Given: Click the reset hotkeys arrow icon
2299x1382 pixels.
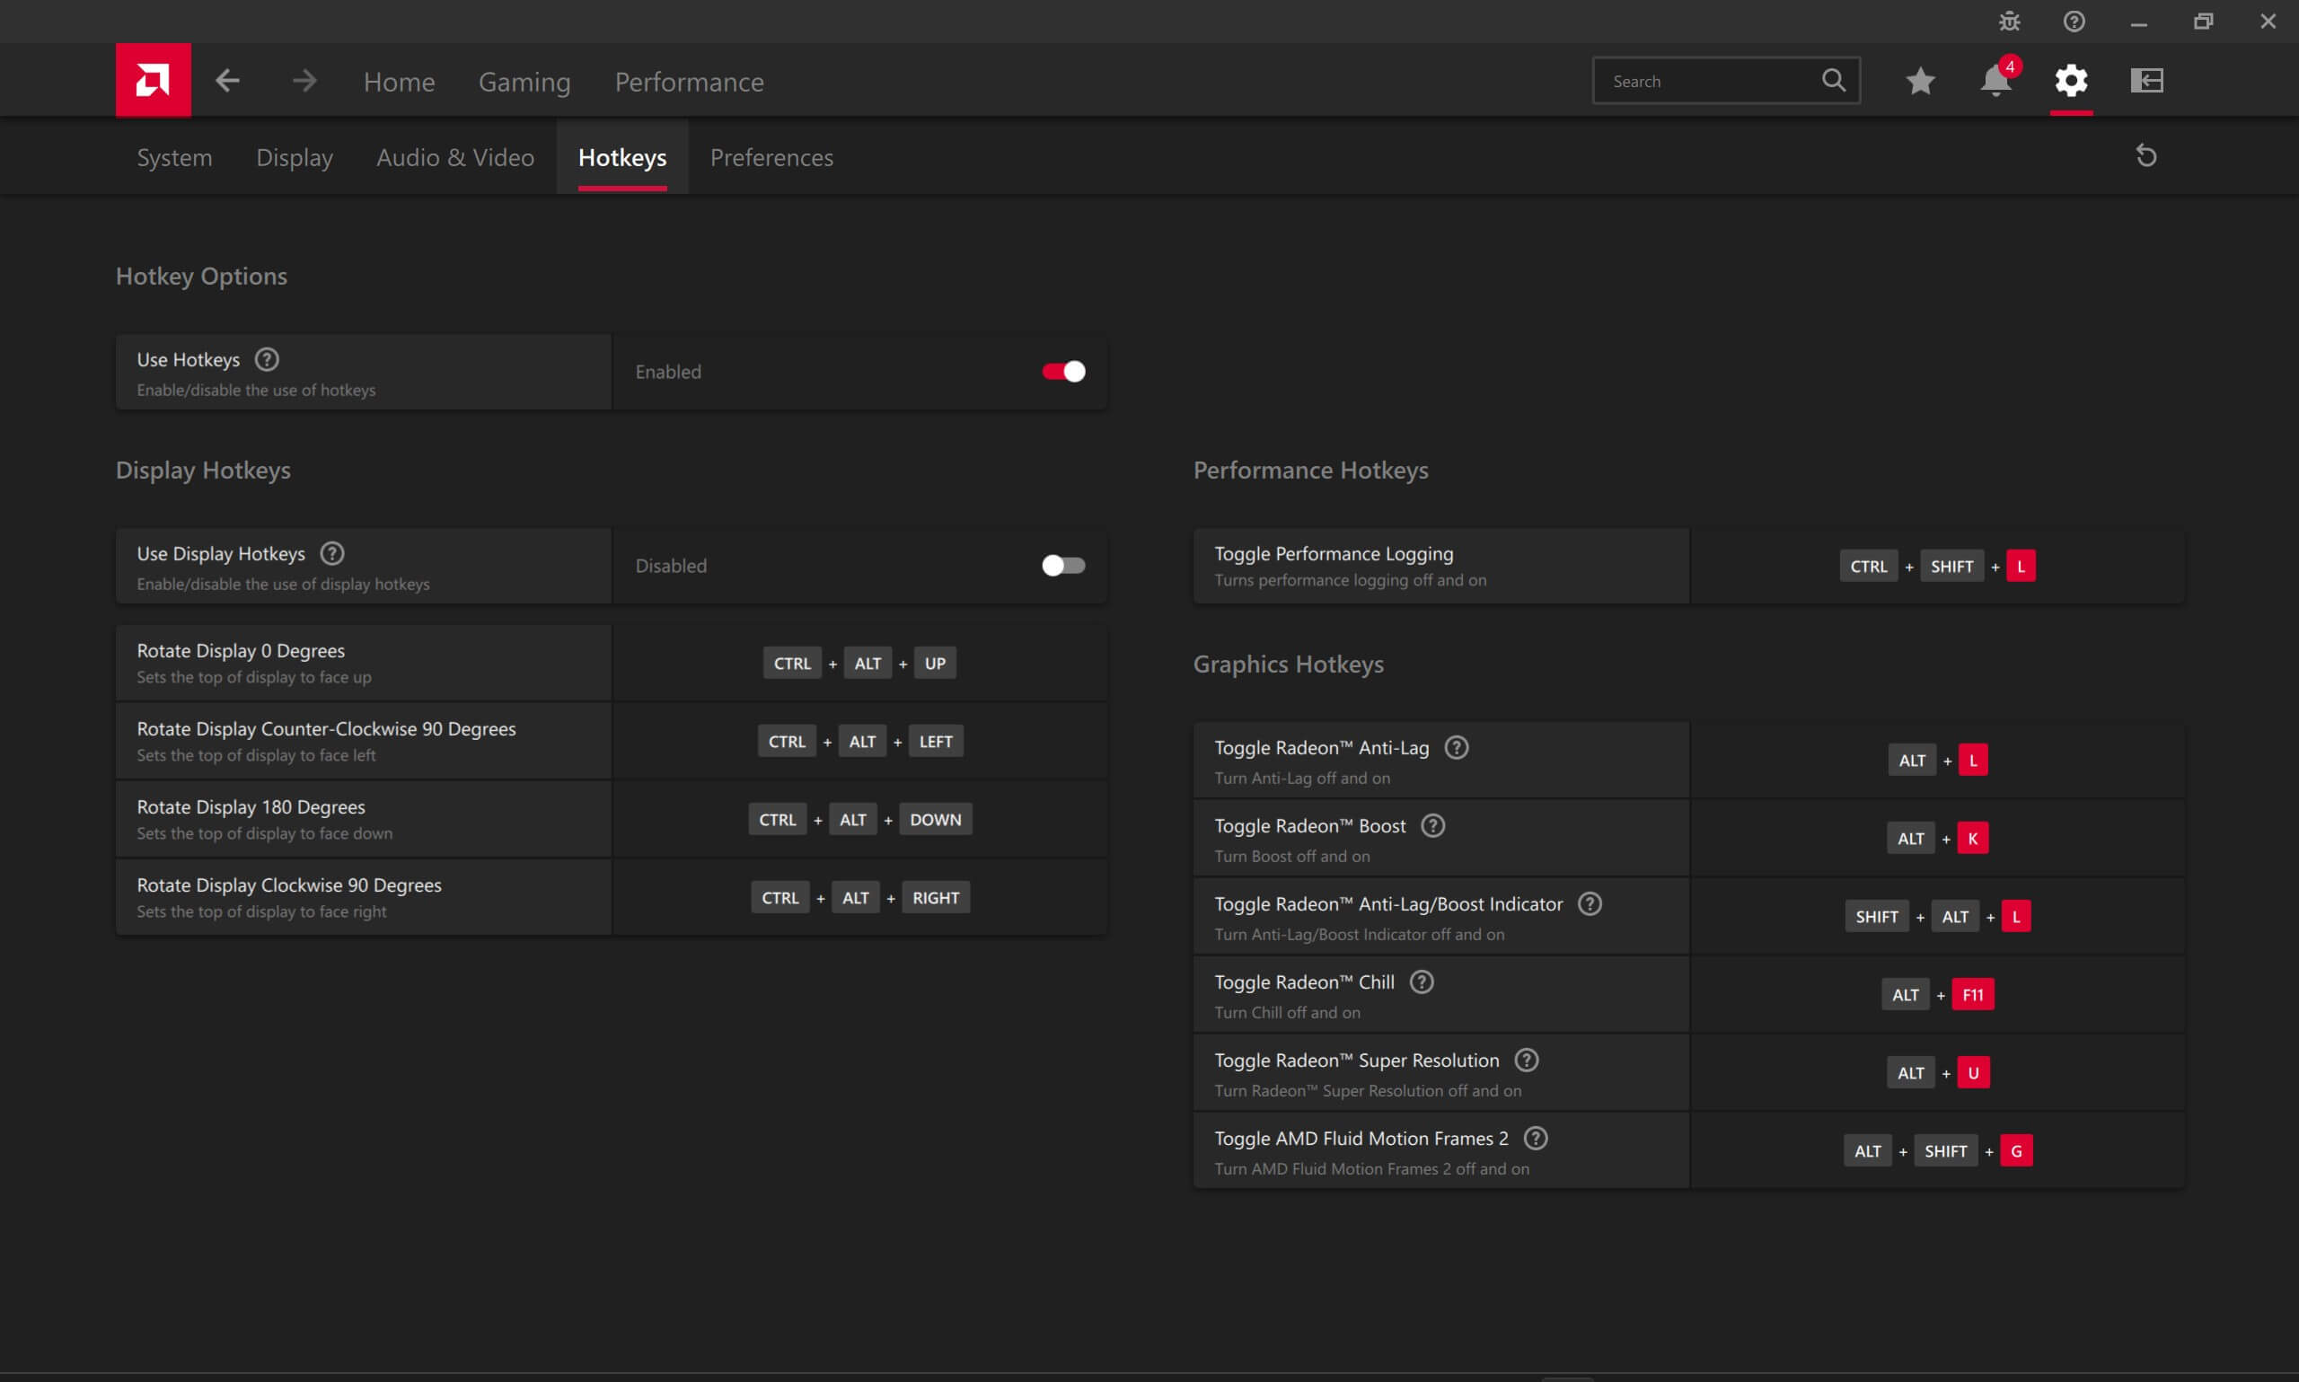Looking at the screenshot, I should (2145, 155).
